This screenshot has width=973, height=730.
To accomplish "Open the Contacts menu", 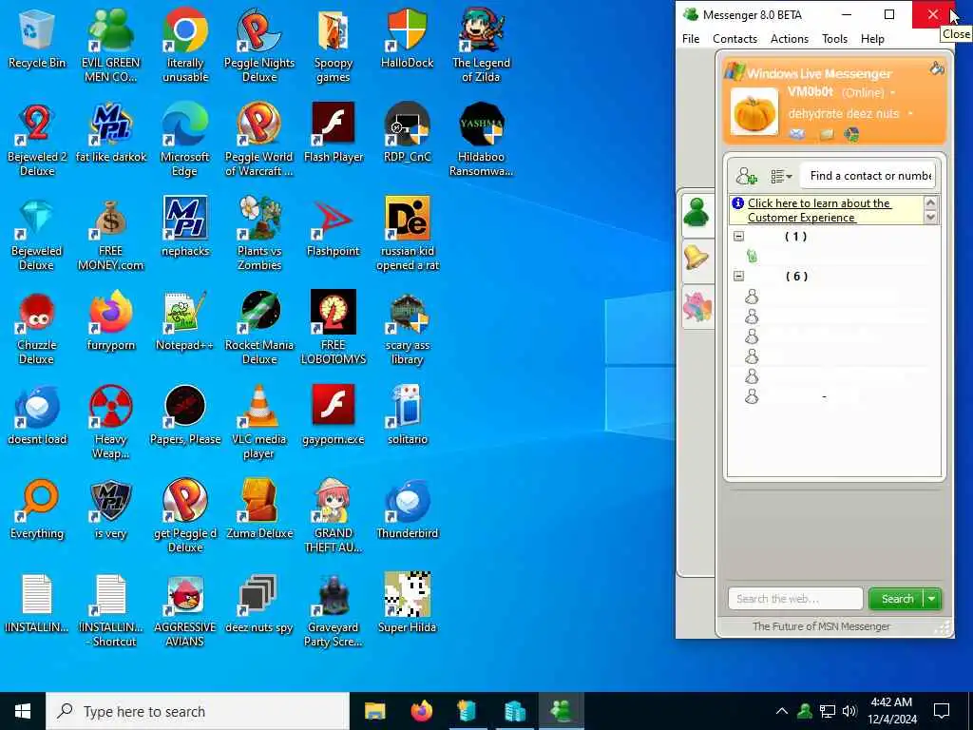I will click(735, 38).
